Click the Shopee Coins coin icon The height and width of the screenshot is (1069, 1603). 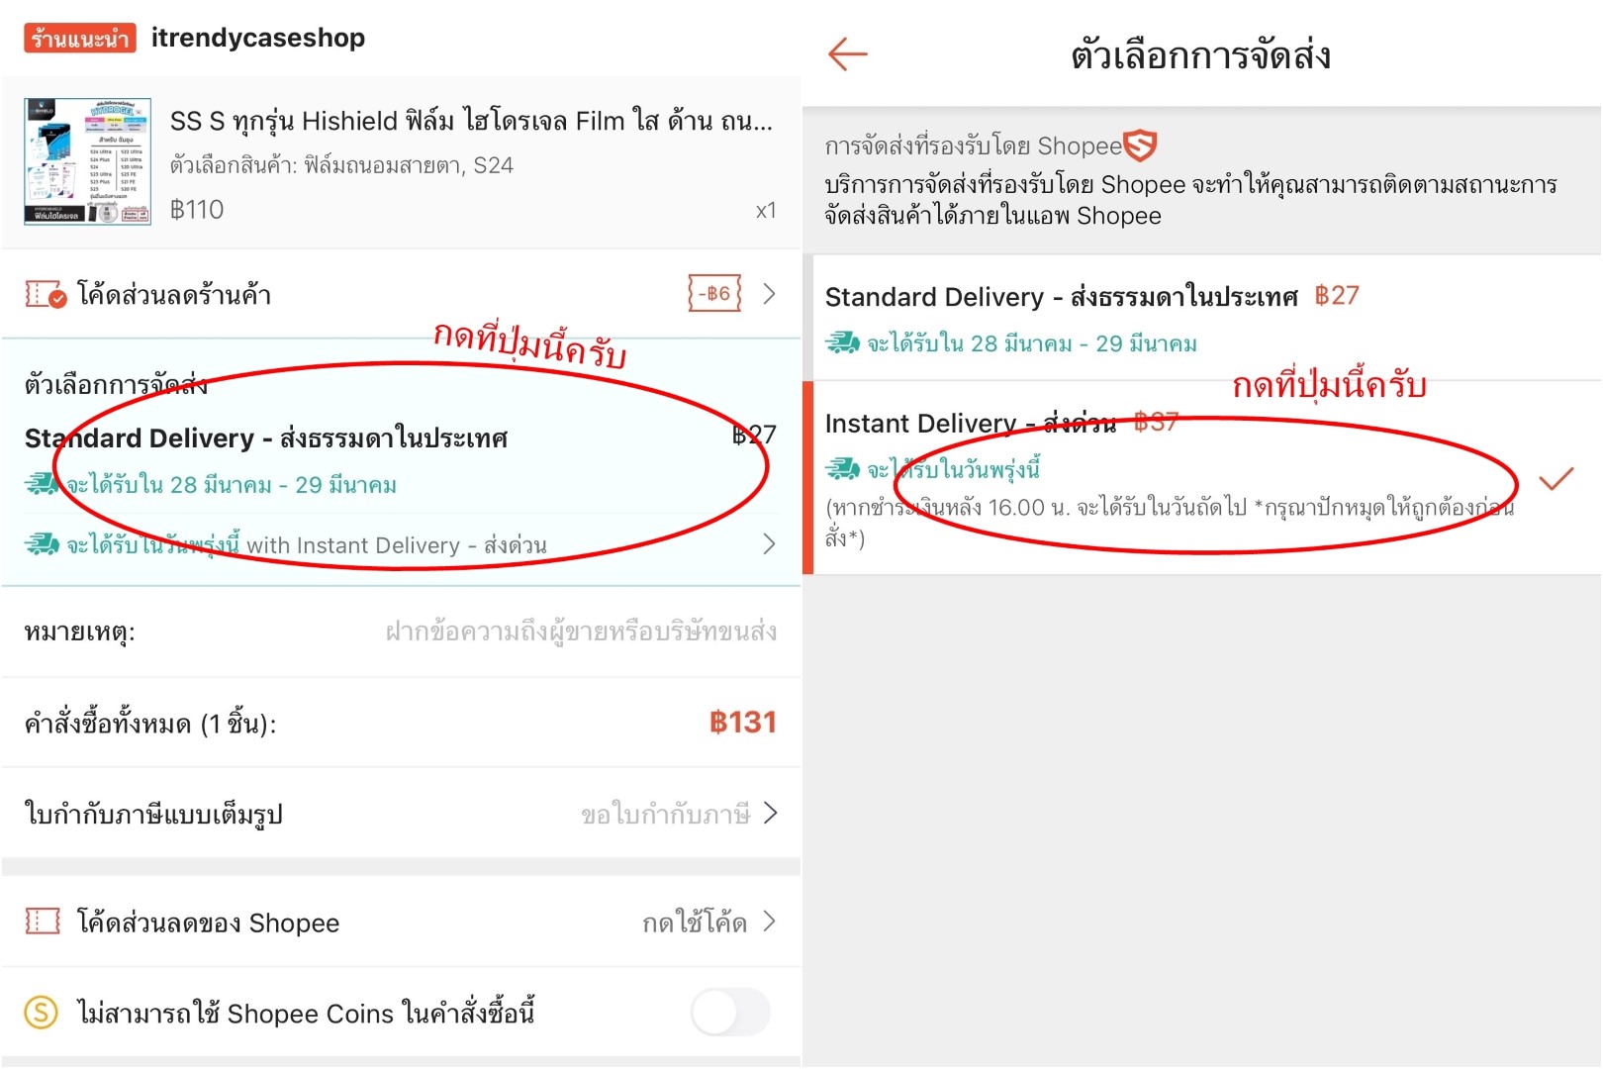click(42, 1013)
